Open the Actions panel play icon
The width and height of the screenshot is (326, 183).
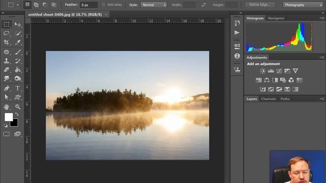[237, 33]
